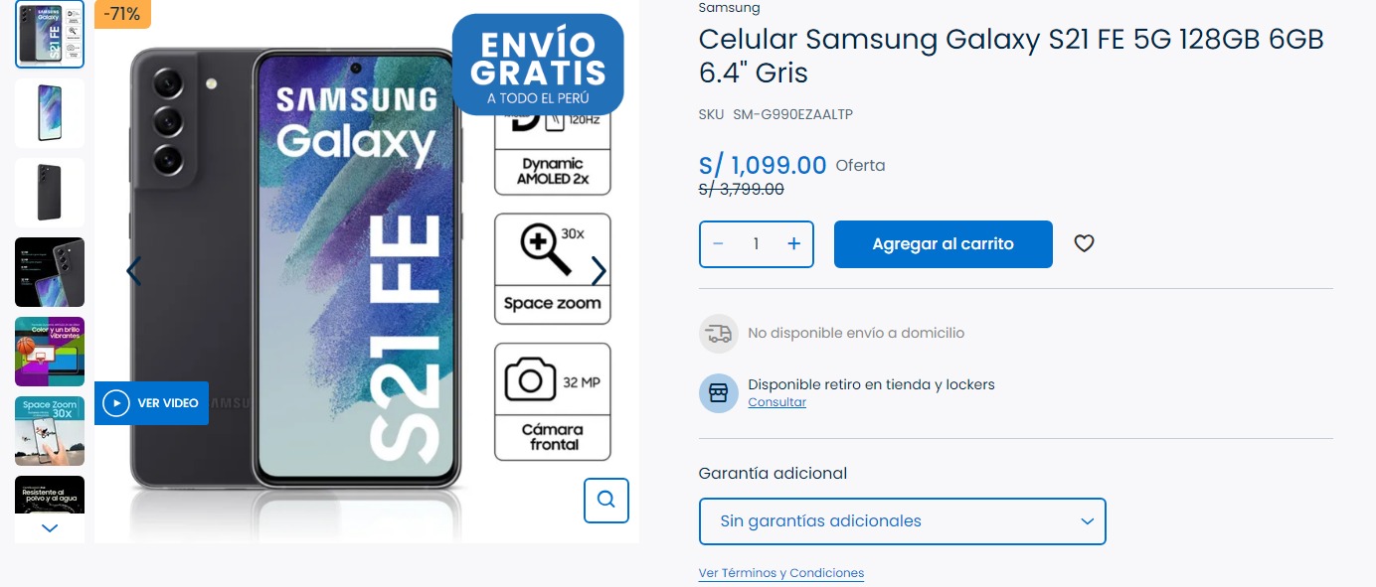Play product video via Ver Video
Image resolution: width=1376 pixels, height=587 pixels.
pyautogui.click(x=151, y=403)
